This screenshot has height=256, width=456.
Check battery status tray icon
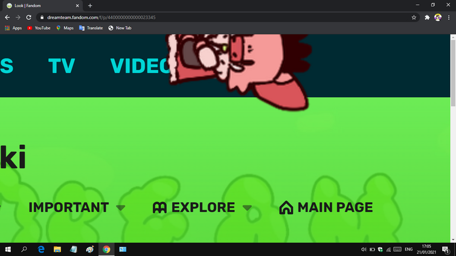[372, 249]
